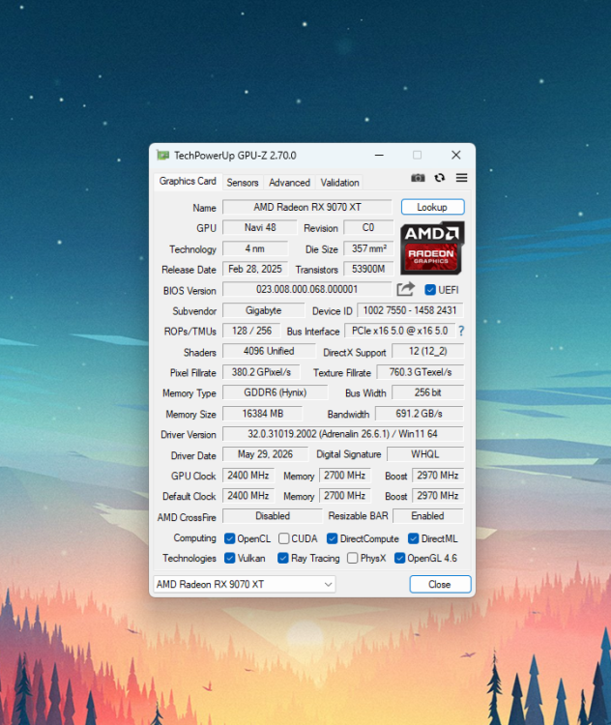
Task: Switch to the Graphics Card tab
Action: point(188,182)
